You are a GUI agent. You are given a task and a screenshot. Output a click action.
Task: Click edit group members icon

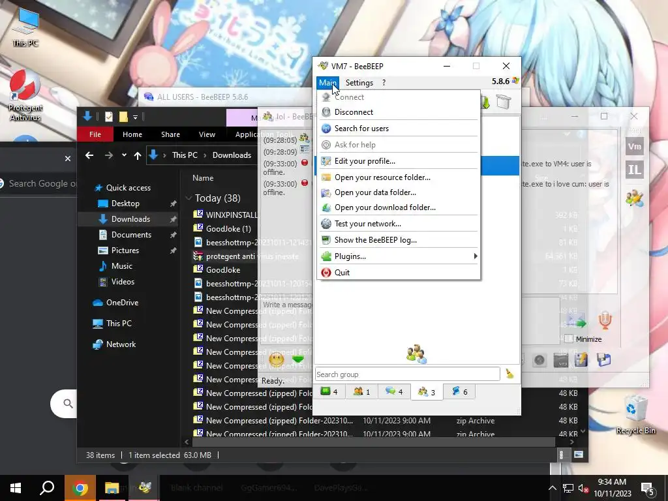pos(634,198)
